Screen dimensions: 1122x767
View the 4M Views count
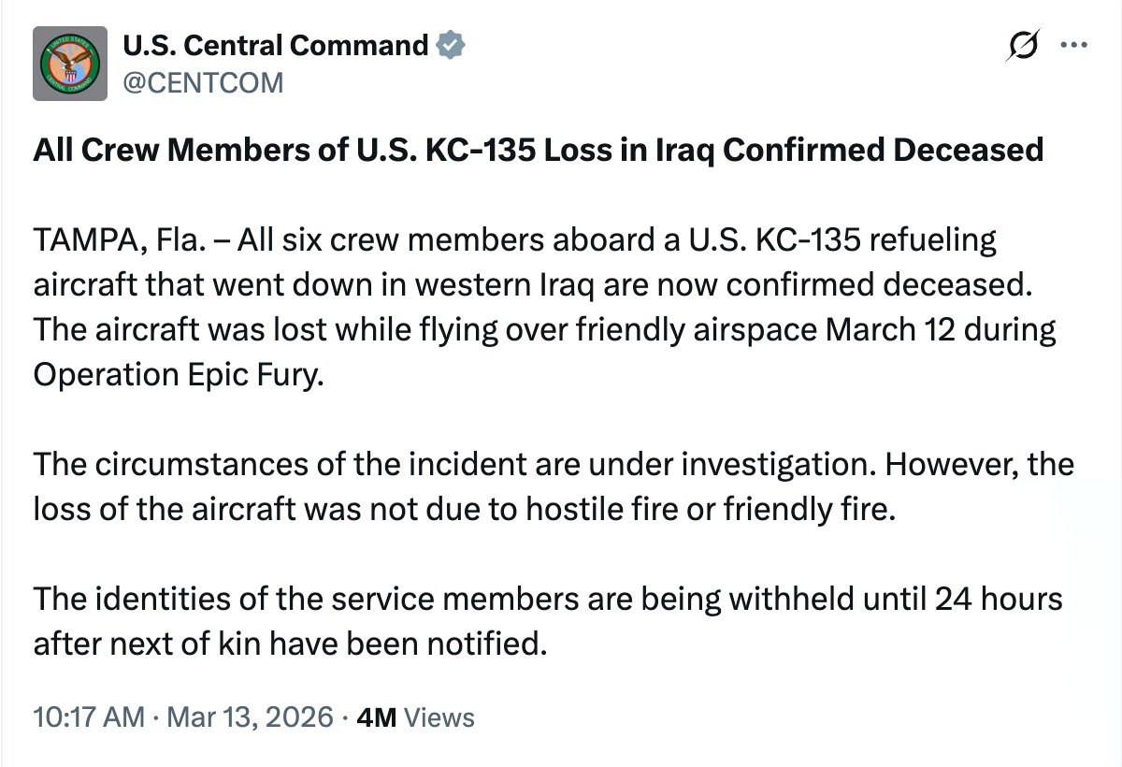(416, 717)
